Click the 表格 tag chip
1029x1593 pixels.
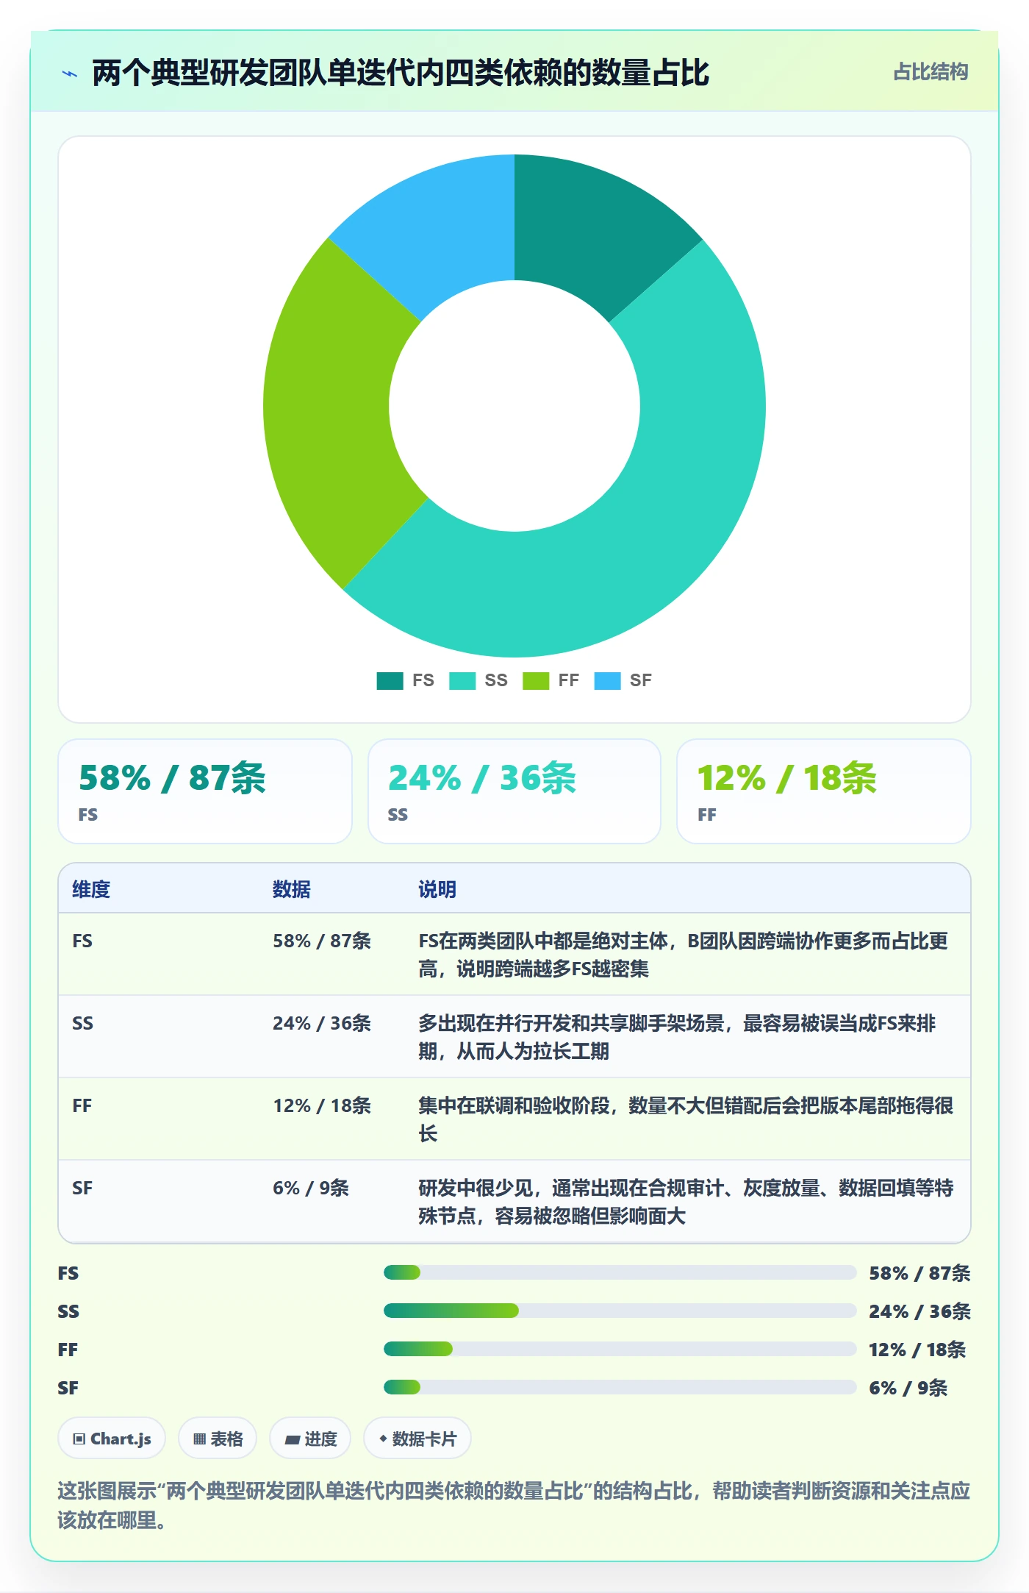point(218,1439)
